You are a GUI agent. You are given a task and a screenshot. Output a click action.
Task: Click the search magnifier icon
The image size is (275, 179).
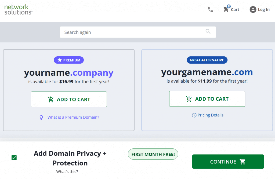click(x=208, y=31)
